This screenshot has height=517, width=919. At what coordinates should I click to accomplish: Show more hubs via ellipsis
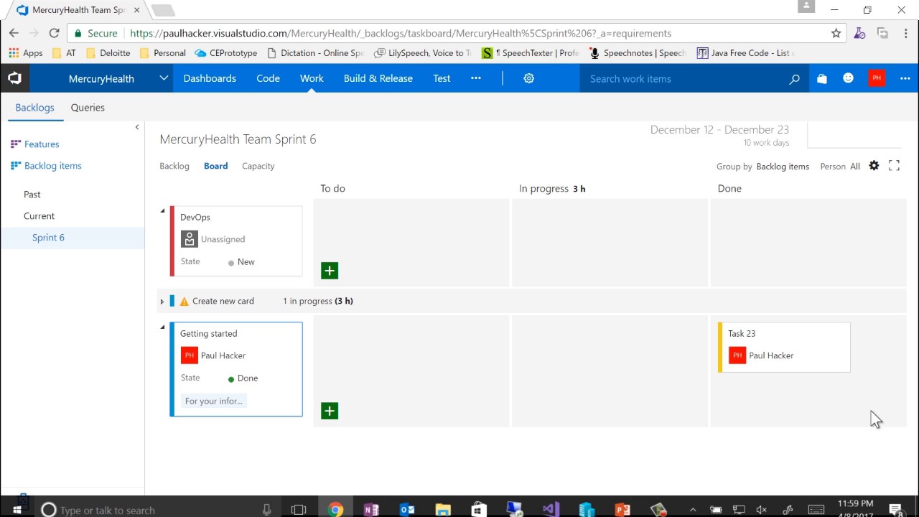point(475,78)
